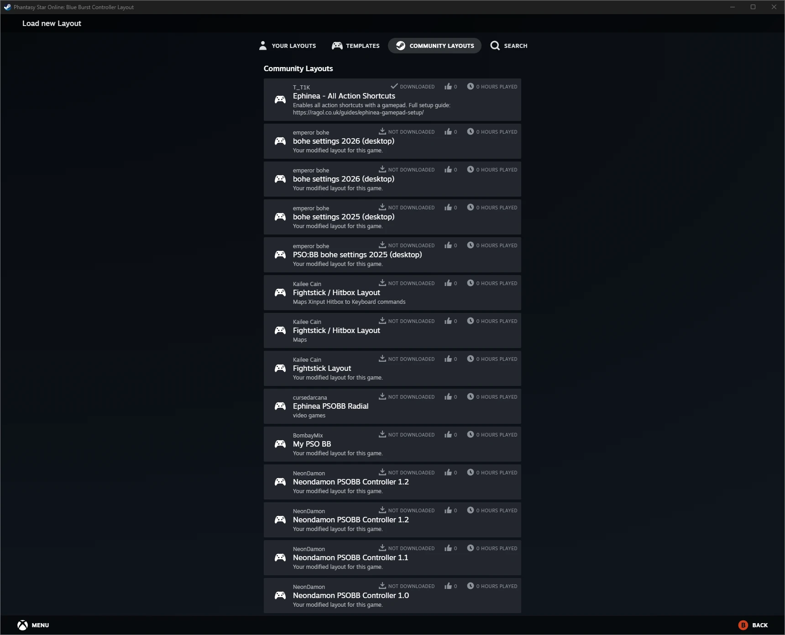The width and height of the screenshot is (785, 635).
Task: Click the Xbox menu icon in bottom left
Action: point(22,625)
